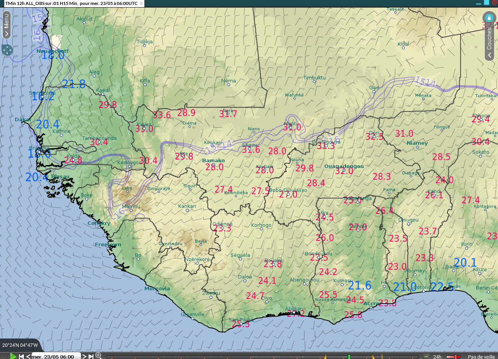Image resolution: width=498 pixels, height=359 pixels.
Task: Click the Korhogo station label
Action: coord(261,225)
